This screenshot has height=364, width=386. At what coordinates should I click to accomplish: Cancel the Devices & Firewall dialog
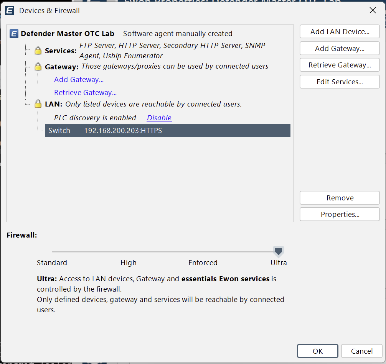361,351
